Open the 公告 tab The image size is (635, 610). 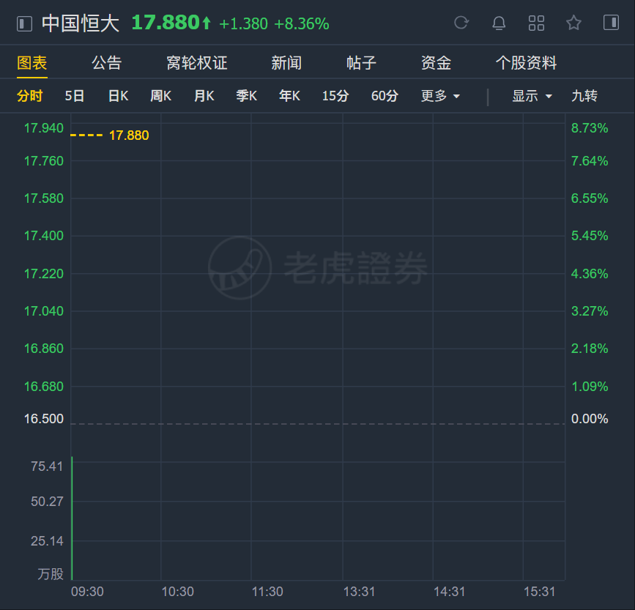[x=107, y=63]
